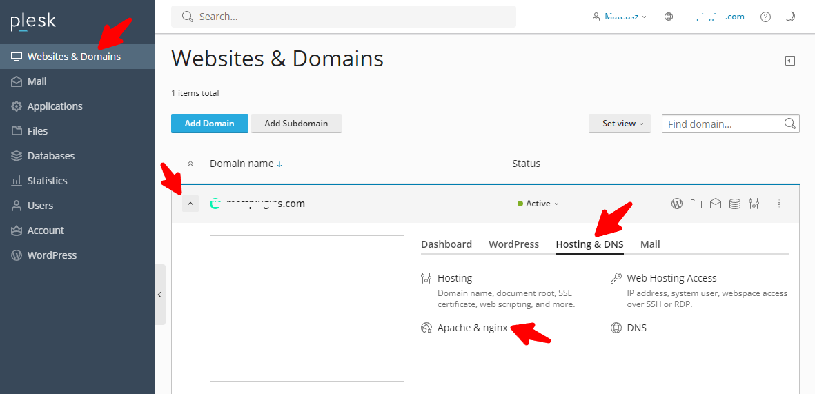Collapse all domains double chevron
The height and width of the screenshot is (394, 815).
[x=190, y=164]
